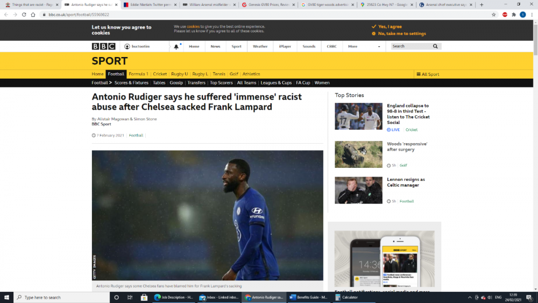Open BBC notifications bell

[176, 47]
